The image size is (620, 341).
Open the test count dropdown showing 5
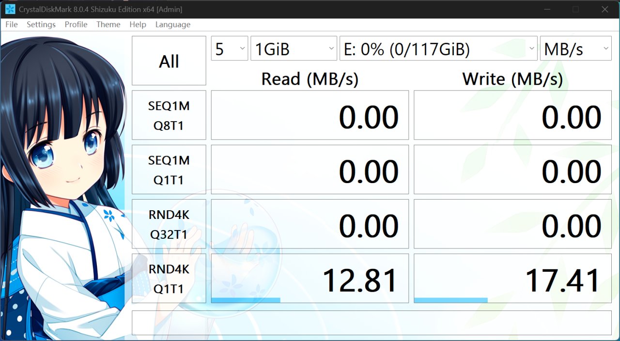pos(230,48)
